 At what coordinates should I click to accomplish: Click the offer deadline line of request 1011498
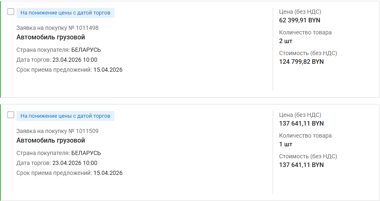69,70
